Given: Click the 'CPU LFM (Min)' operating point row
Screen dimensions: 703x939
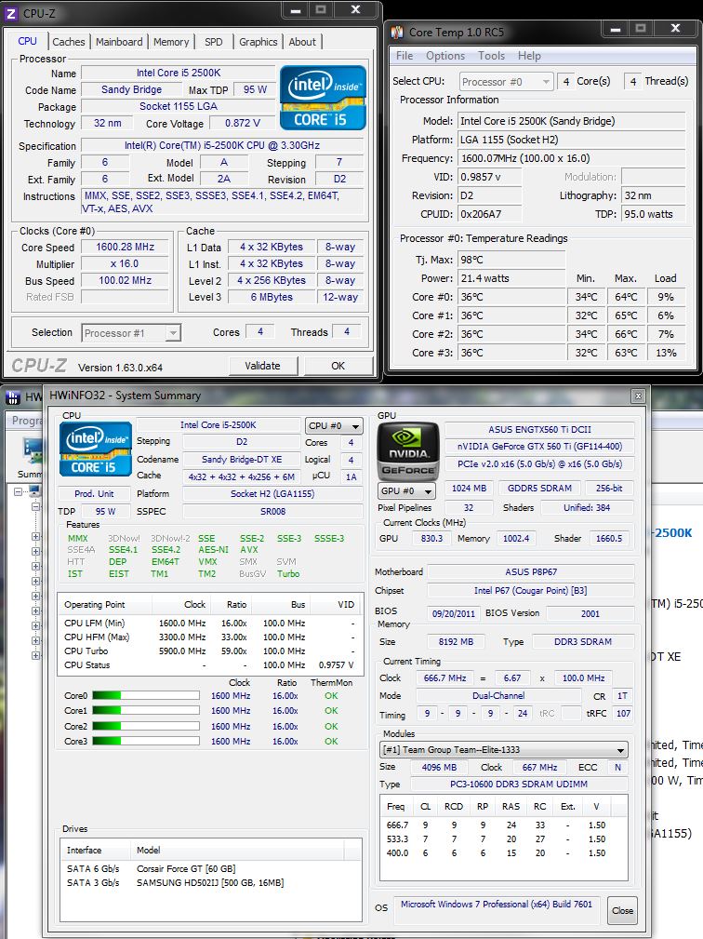Looking at the screenshot, I should point(209,624).
